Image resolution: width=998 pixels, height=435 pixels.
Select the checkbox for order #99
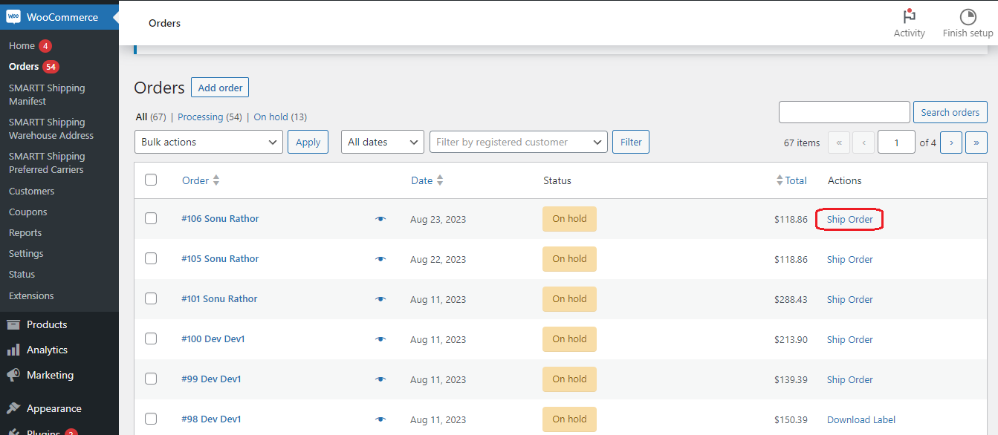(151, 379)
